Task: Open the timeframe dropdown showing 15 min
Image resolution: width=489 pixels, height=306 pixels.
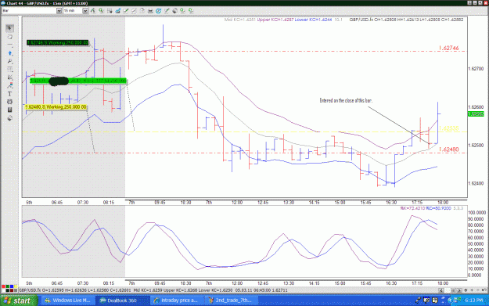Action: 84,11
